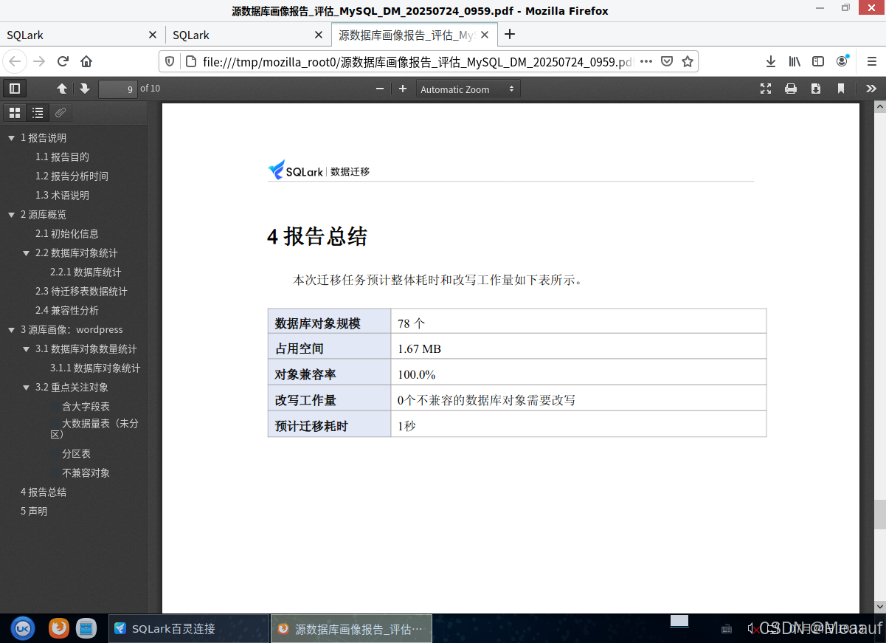886x643 pixels.
Task: Switch to presentation mode icon
Action: click(766, 89)
